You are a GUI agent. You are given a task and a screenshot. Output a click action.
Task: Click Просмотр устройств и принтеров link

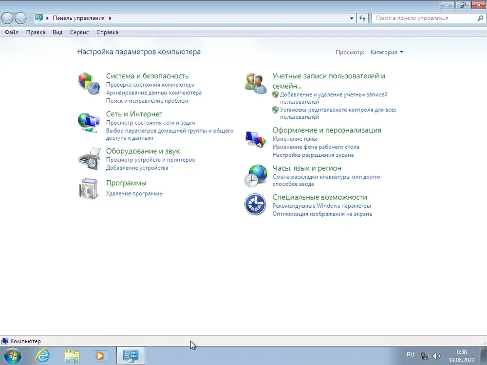pos(150,160)
